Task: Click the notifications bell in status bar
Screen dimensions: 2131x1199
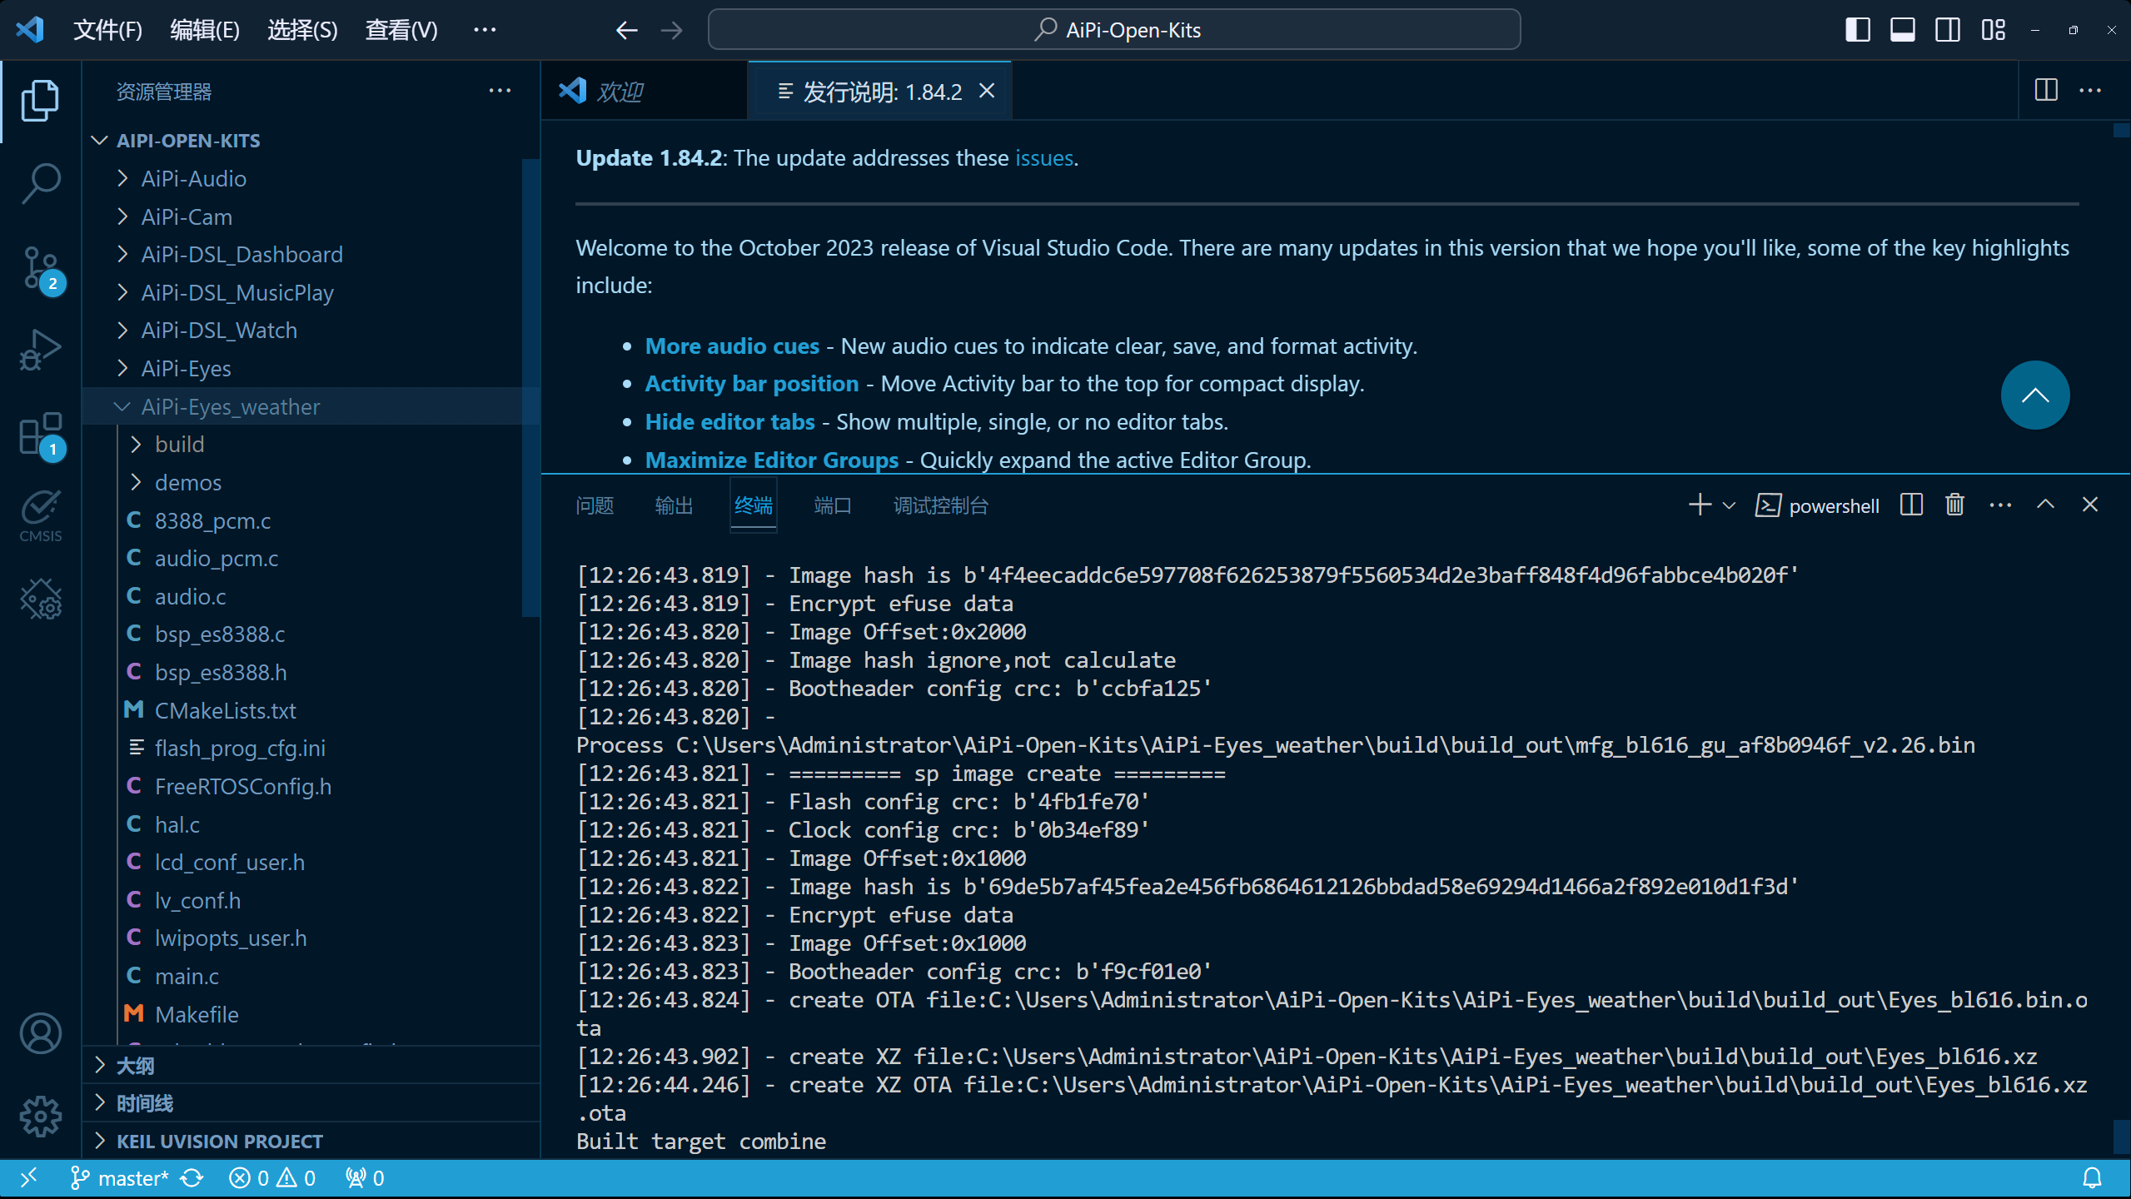Action: tap(2092, 1178)
